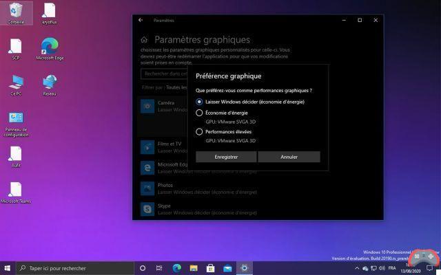Select the Caméra app icon in list
Image resolution: width=441 pixels, height=275 pixels.
(147, 106)
